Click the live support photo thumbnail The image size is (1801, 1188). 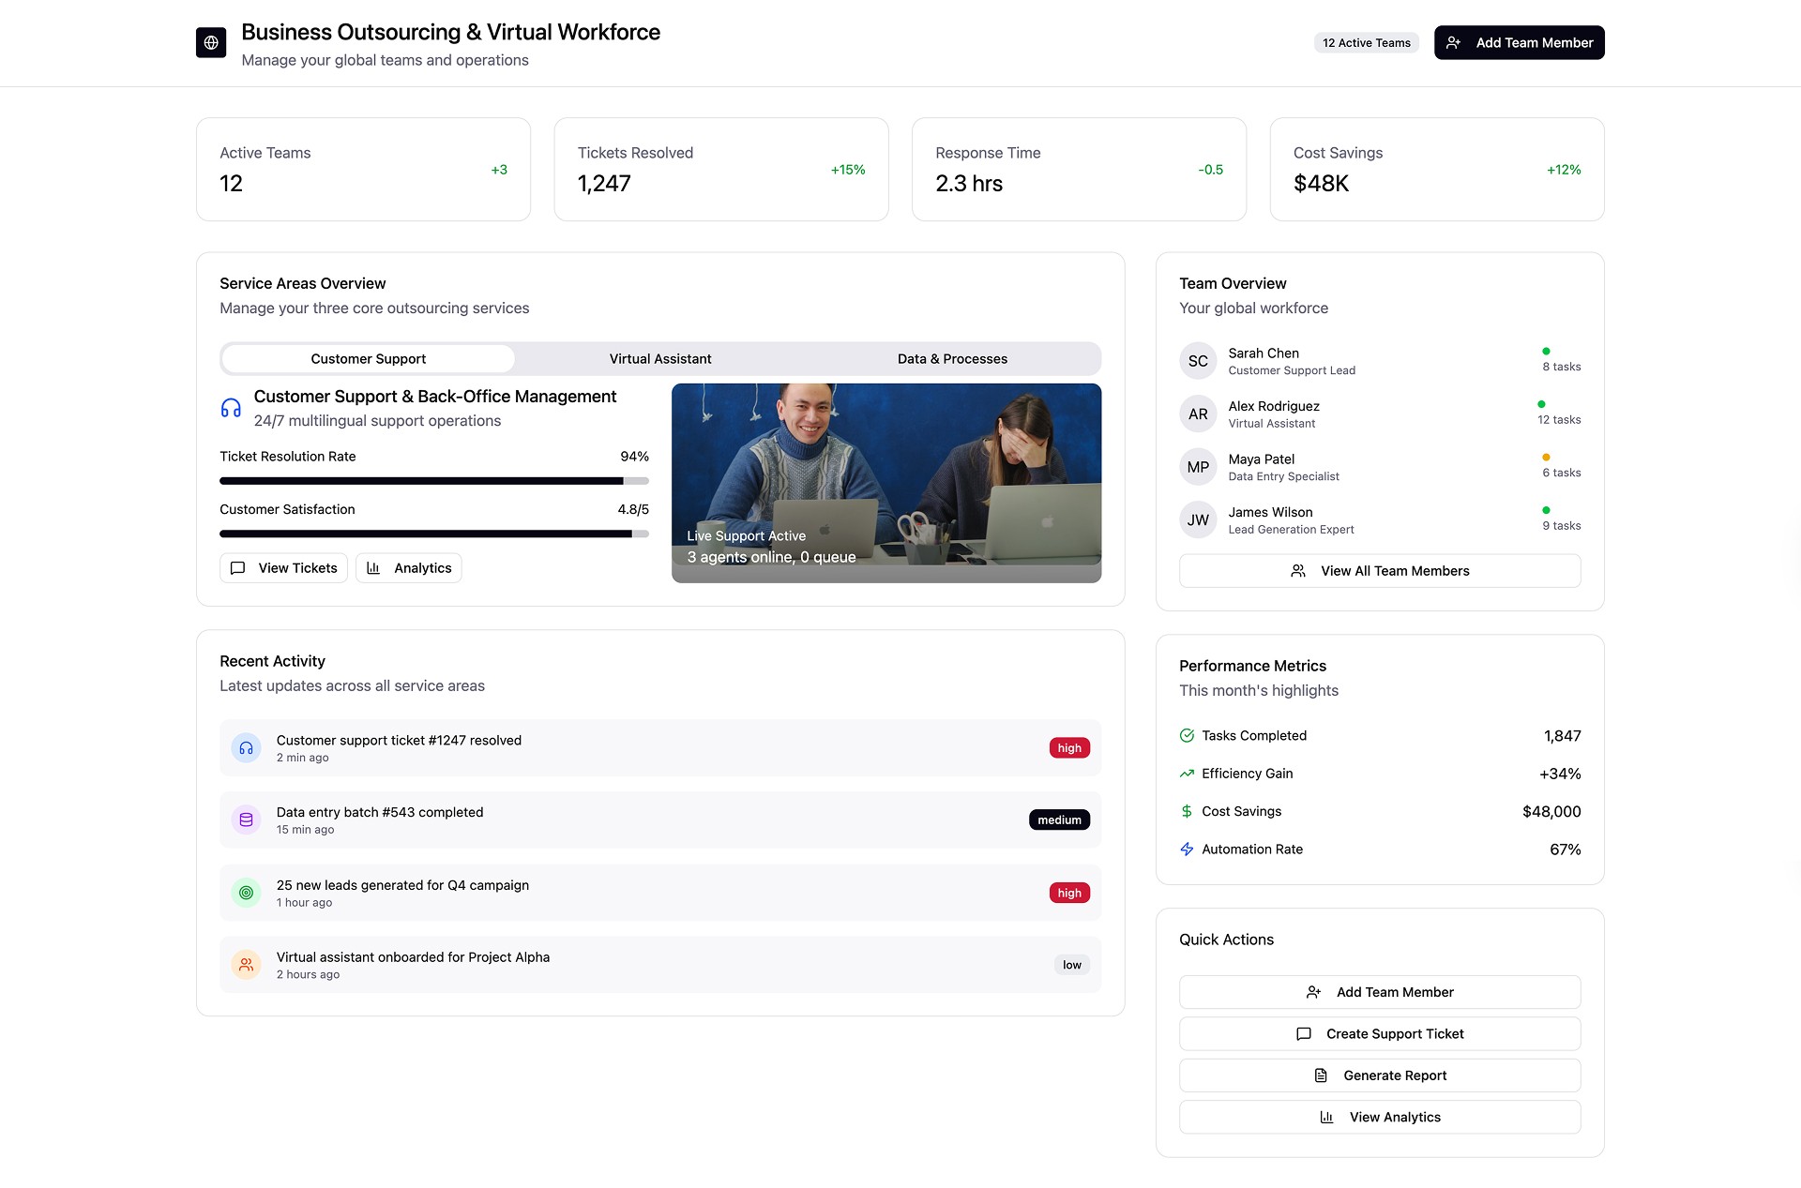coord(885,483)
